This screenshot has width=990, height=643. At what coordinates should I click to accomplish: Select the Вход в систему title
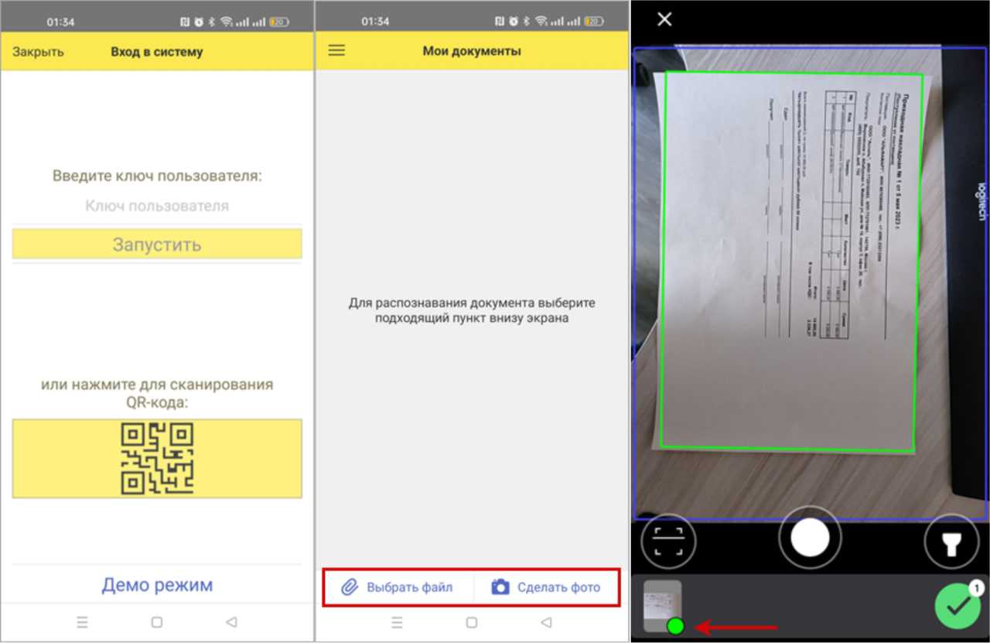tap(157, 52)
